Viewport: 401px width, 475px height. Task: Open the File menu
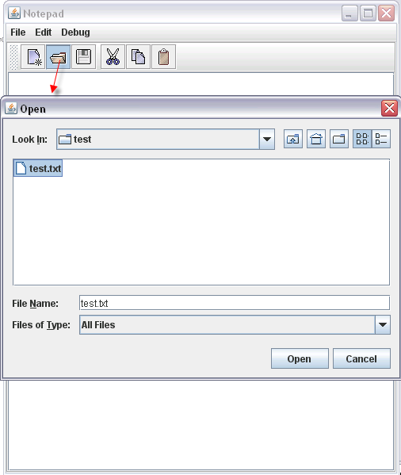click(18, 32)
